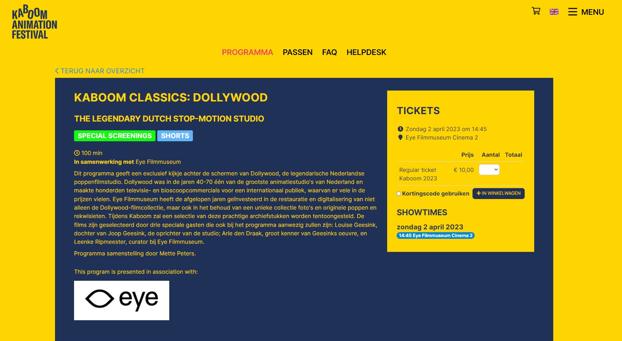Switch language via the UK flag
Viewport: 622px width, 341px height.
tap(554, 12)
